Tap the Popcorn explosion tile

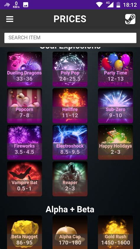25,106
